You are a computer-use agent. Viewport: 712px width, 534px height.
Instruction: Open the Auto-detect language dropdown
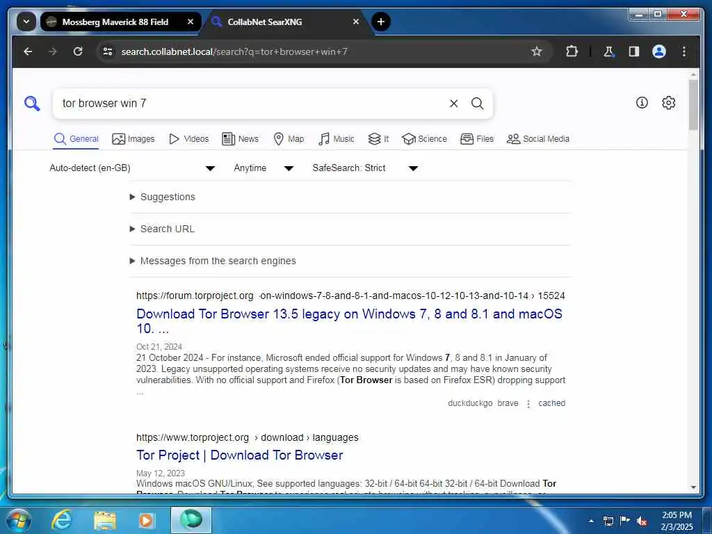[x=132, y=168]
